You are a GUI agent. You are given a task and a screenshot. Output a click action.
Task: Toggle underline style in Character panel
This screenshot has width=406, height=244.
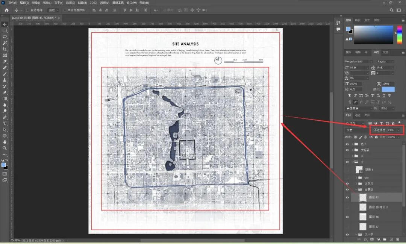(x=384, y=95)
